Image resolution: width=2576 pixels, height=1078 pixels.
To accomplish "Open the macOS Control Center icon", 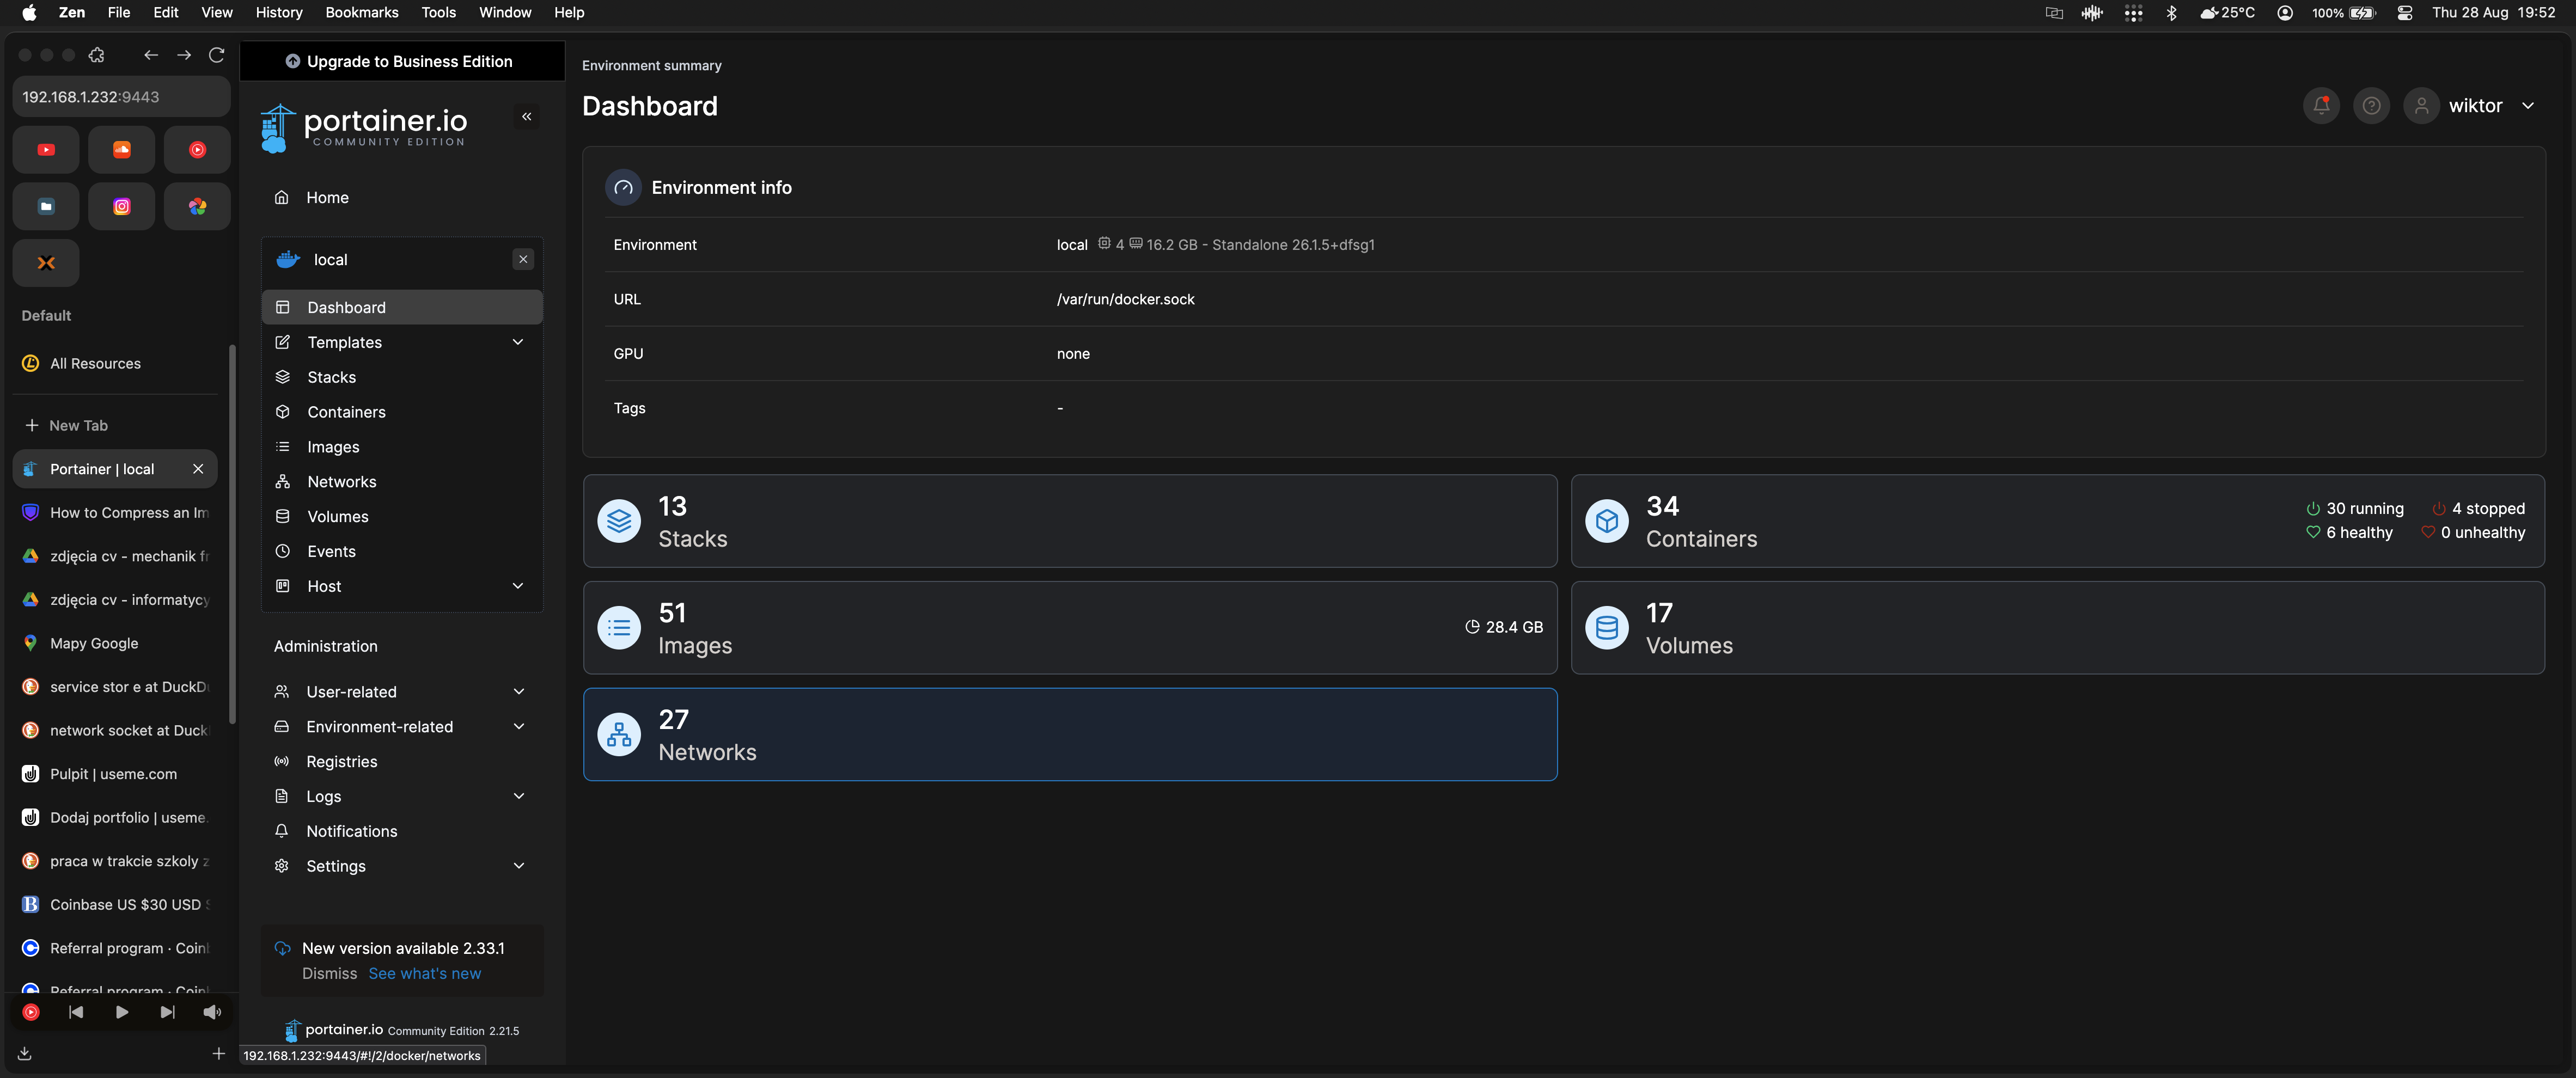I will tap(2404, 13).
